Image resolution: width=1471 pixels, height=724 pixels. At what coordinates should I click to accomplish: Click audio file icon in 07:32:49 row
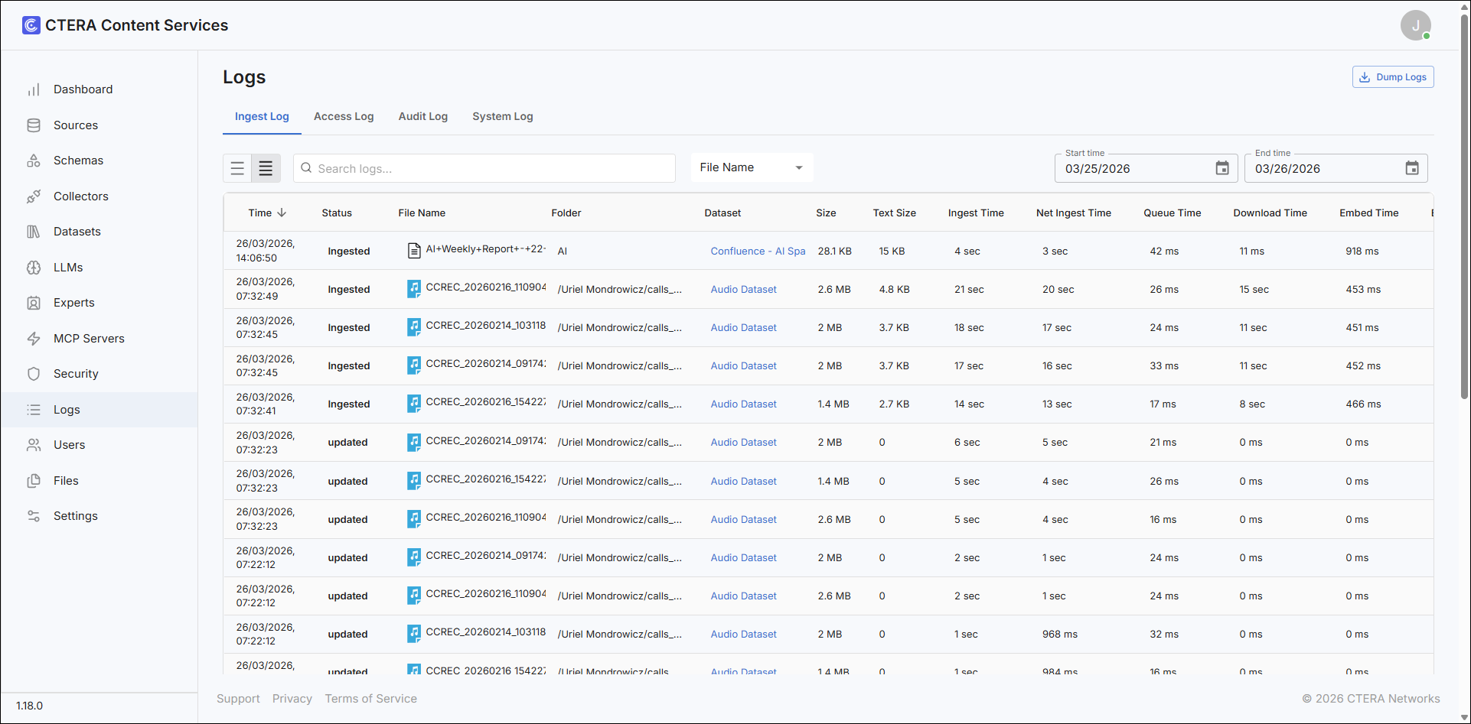[x=414, y=289]
